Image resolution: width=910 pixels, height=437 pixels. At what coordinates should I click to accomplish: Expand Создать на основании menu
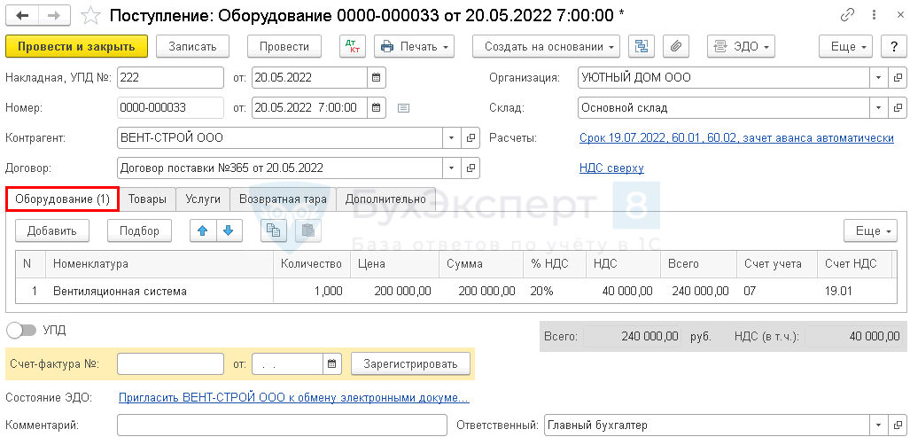point(546,46)
